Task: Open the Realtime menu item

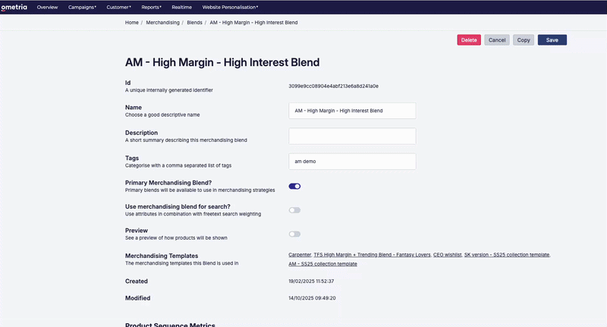Action: (181, 7)
